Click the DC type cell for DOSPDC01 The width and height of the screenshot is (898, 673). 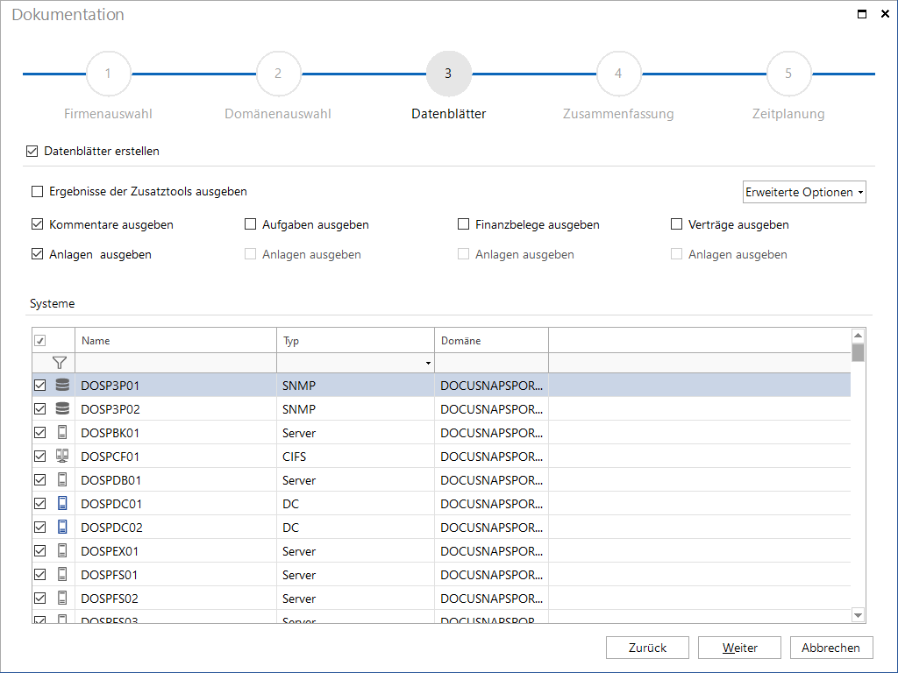tap(356, 504)
